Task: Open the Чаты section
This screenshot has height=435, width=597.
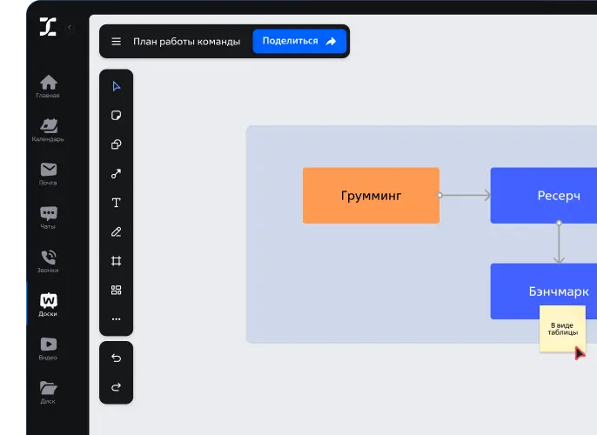Action: 49,217
